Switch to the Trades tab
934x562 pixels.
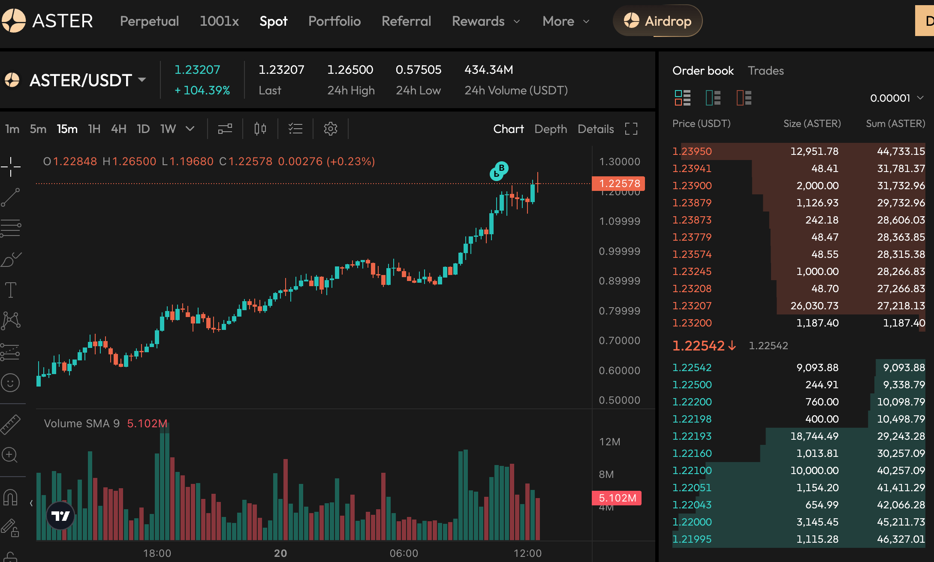pos(766,70)
